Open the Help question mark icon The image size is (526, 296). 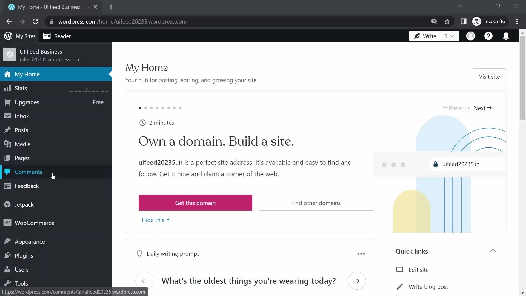coord(488,36)
